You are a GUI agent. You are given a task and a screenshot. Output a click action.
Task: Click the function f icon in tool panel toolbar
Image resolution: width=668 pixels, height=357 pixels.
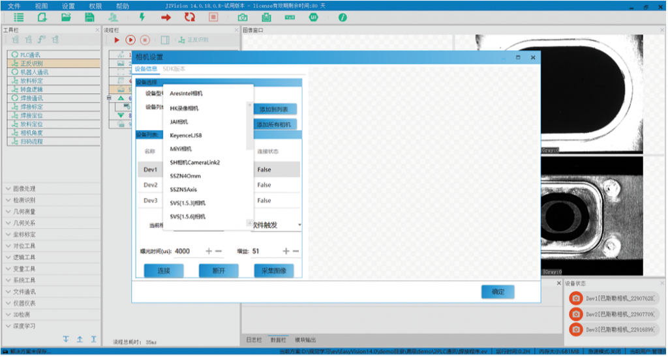[42, 40]
